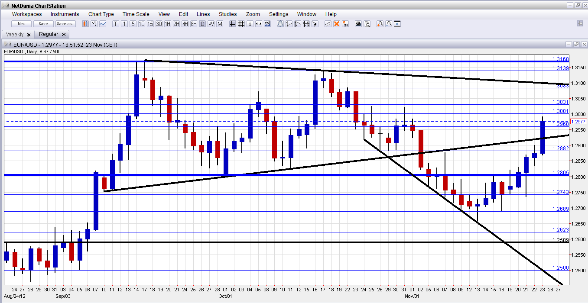Toggle the chart grid display button

[x=241, y=24]
